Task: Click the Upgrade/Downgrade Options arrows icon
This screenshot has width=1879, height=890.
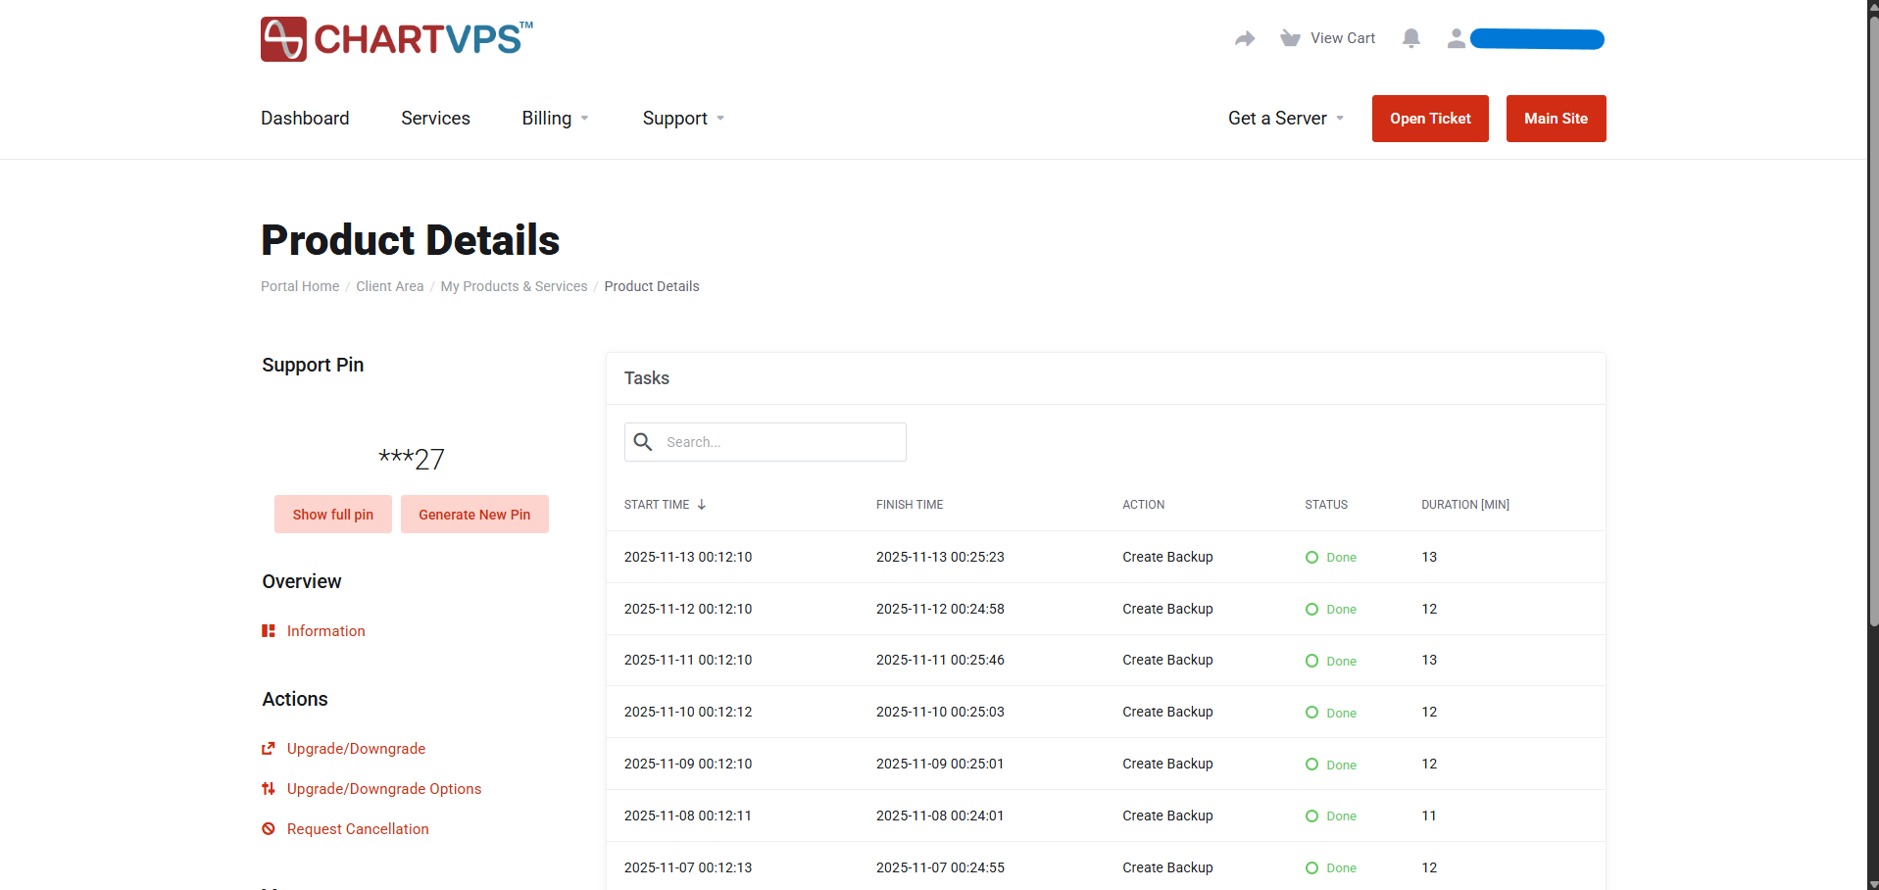Action: pyautogui.click(x=269, y=789)
